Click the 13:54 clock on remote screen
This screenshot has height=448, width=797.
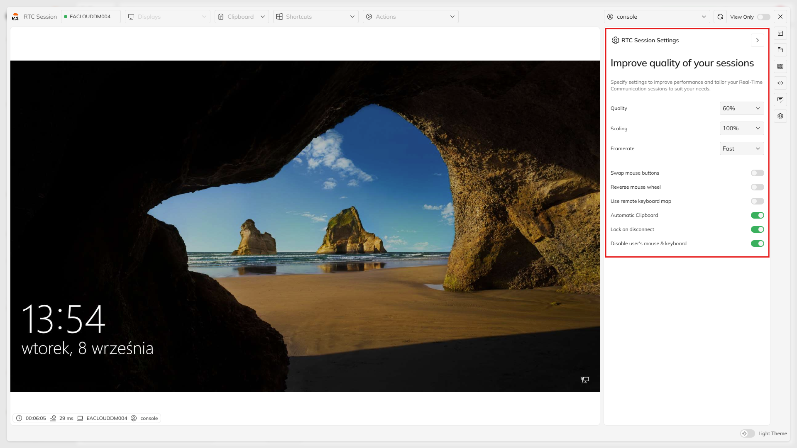pyautogui.click(x=63, y=319)
